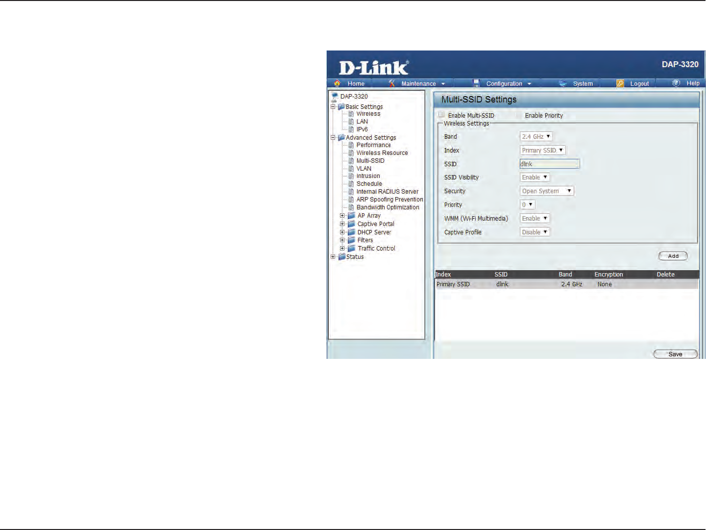
Task: Click the Home house icon
Action: click(337, 83)
